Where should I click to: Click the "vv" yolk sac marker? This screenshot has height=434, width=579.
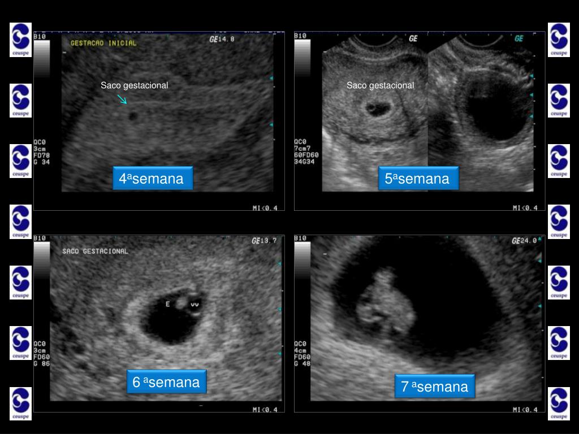tap(195, 305)
